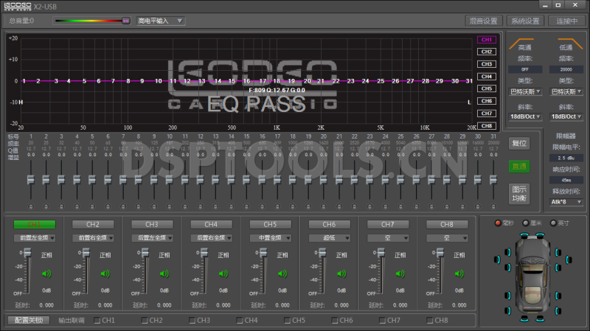
Task: Click the low-pass frequency 20000 field
Action: click(x=566, y=69)
